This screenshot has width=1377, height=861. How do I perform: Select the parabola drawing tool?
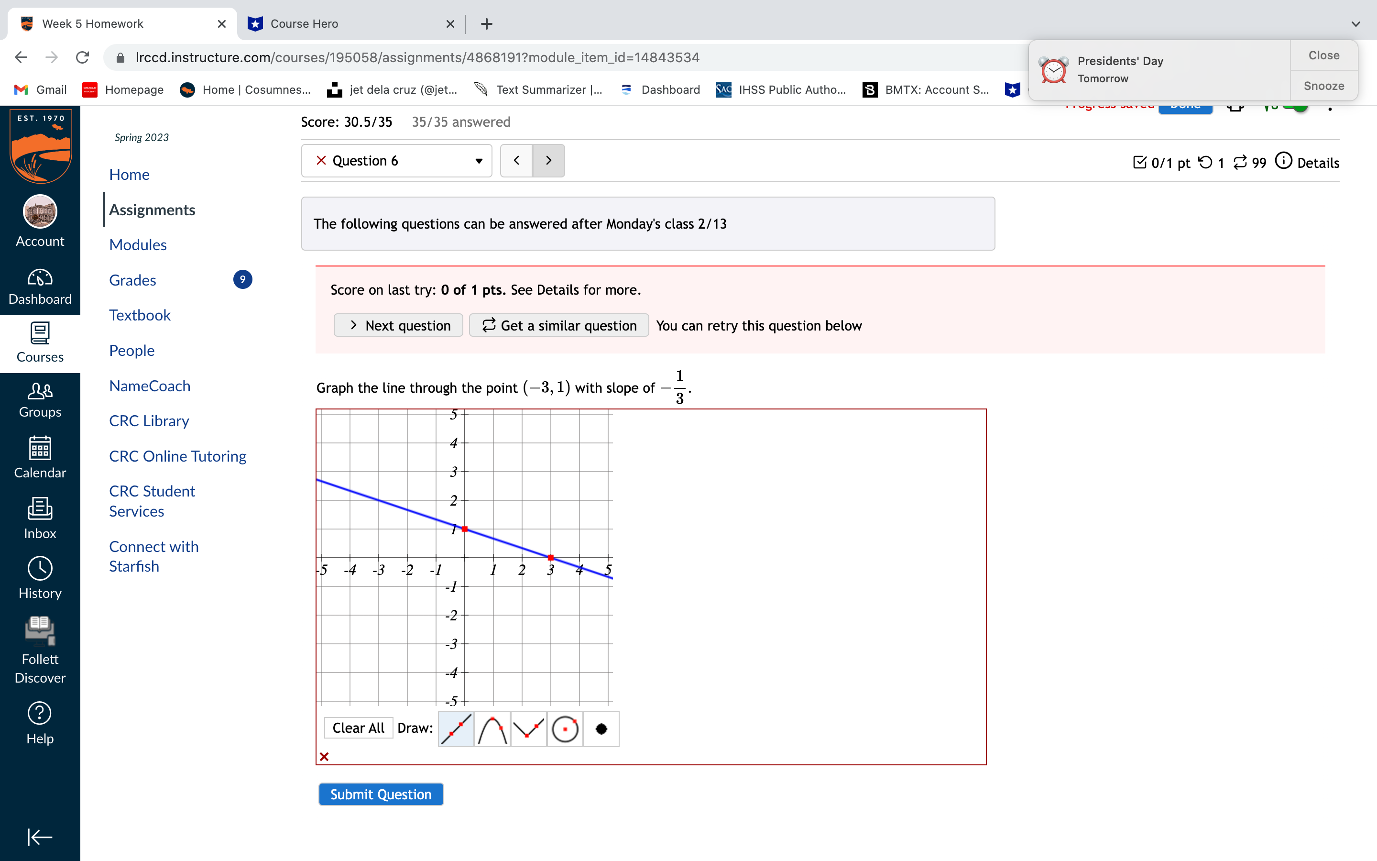[x=492, y=729]
